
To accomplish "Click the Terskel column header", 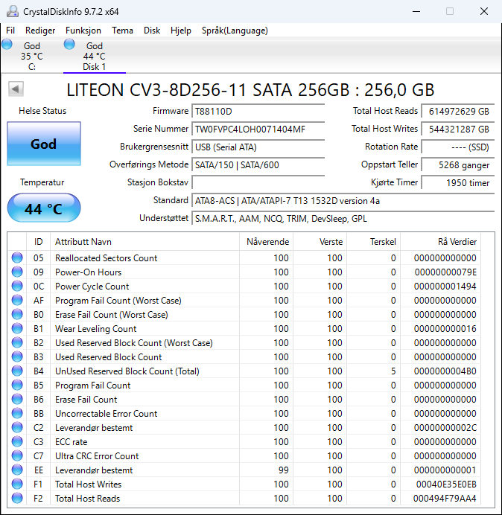I will pyautogui.click(x=373, y=242).
